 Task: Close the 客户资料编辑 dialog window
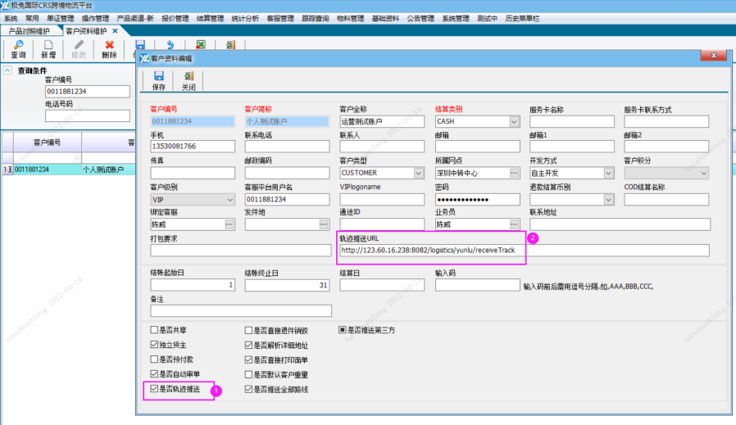click(714, 56)
